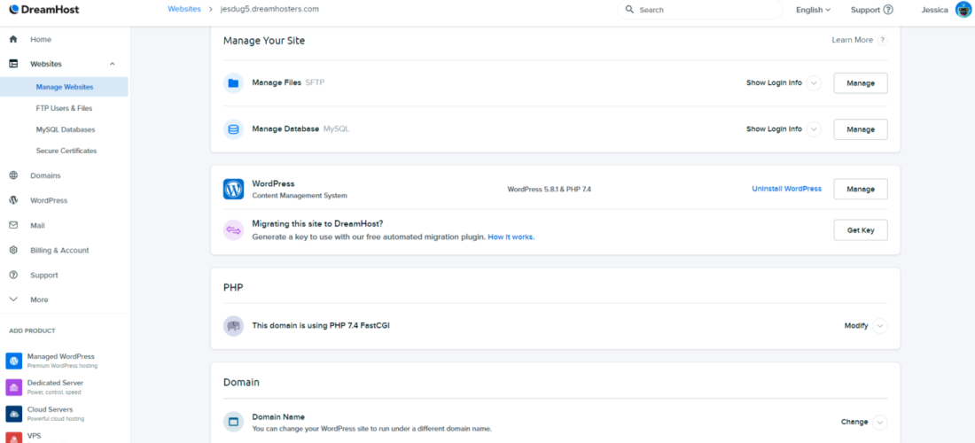Open Secure Certificates
975x443 pixels.
[x=66, y=151]
